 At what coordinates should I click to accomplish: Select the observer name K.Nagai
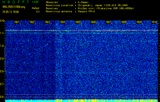click(x=83, y=2)
